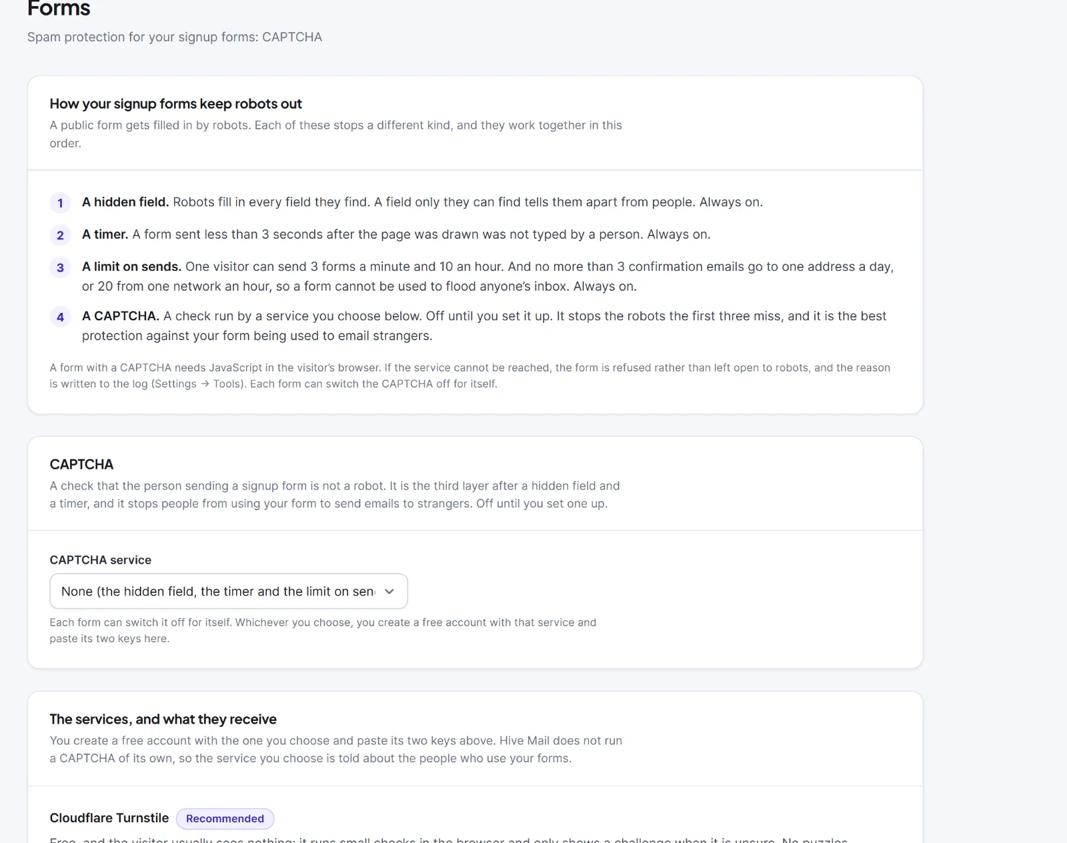Click the note about CAPTCHA needing JavaScript
The height and width of the screenshot is (843, 1067).
[x=470, y=375]
